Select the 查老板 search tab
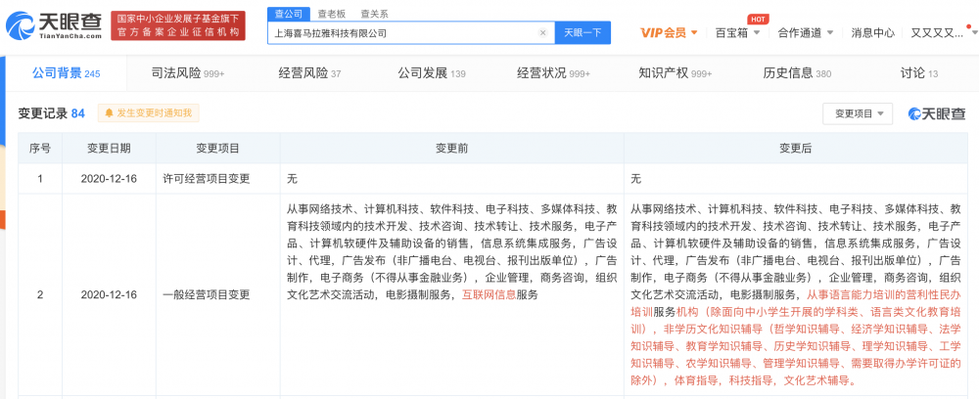 (330, 13)
